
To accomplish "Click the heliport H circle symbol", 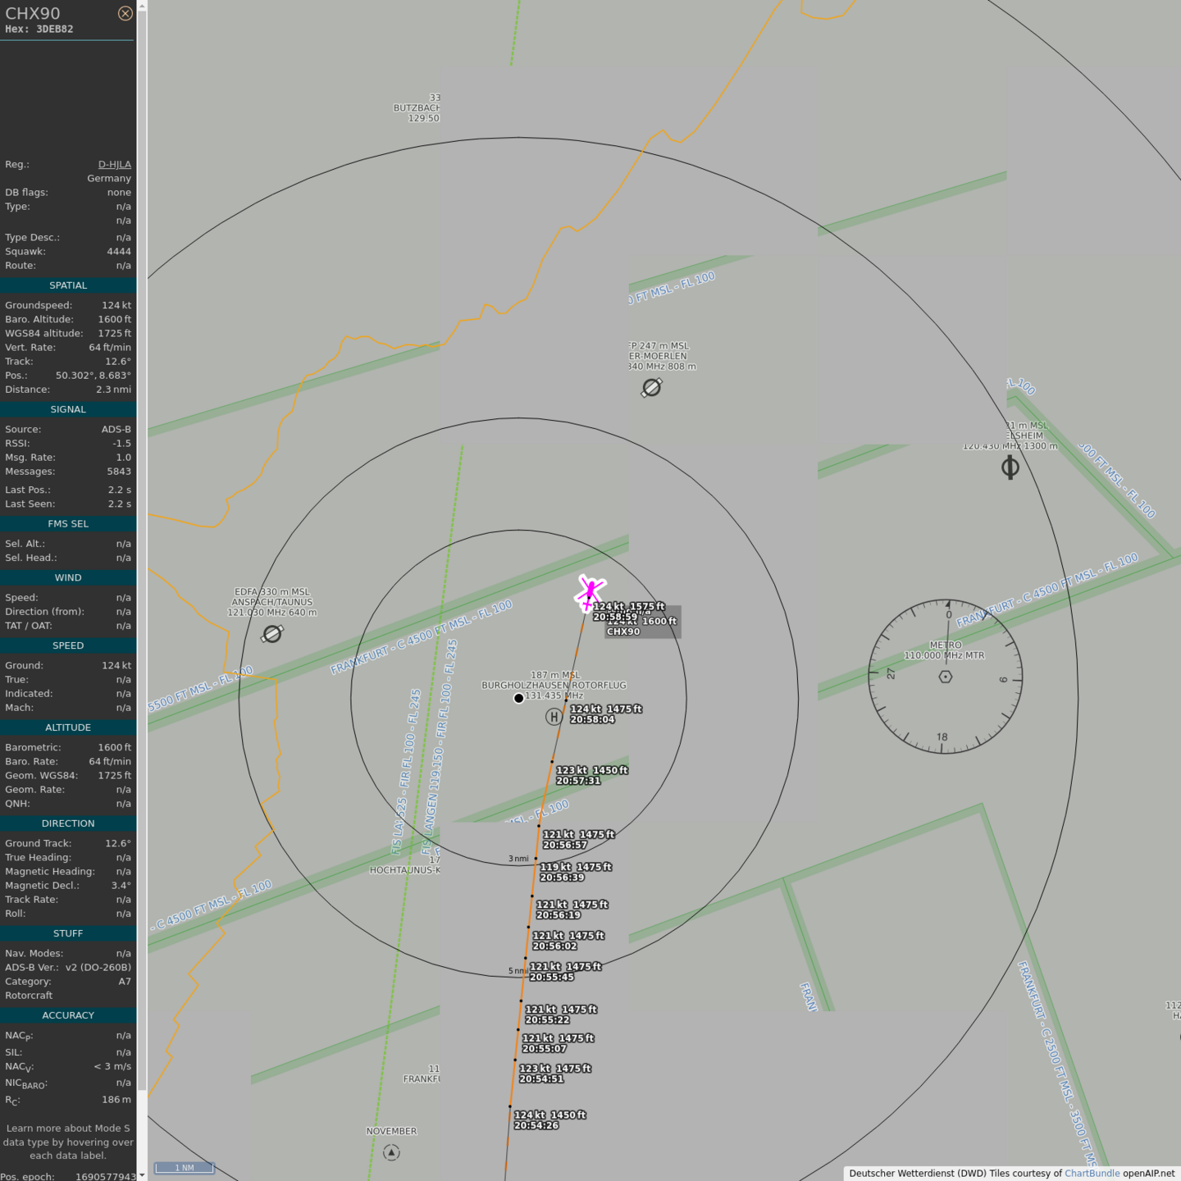I will coord(554,717).
